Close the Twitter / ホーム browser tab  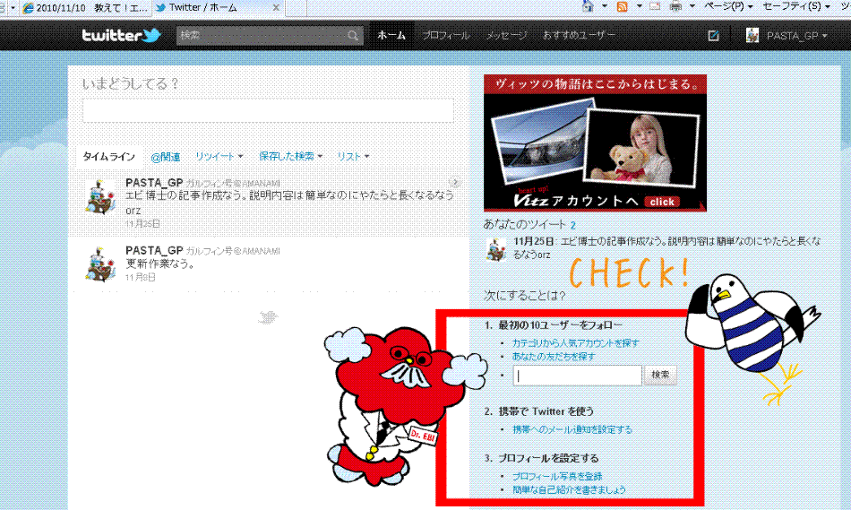[x=276, y=7]
